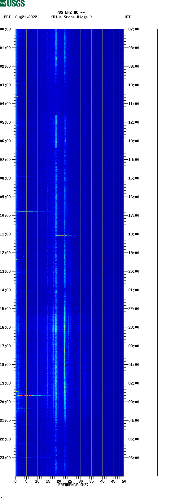
Task: Click the PDT time label '23:00'
Action: (x=6, y=458)
